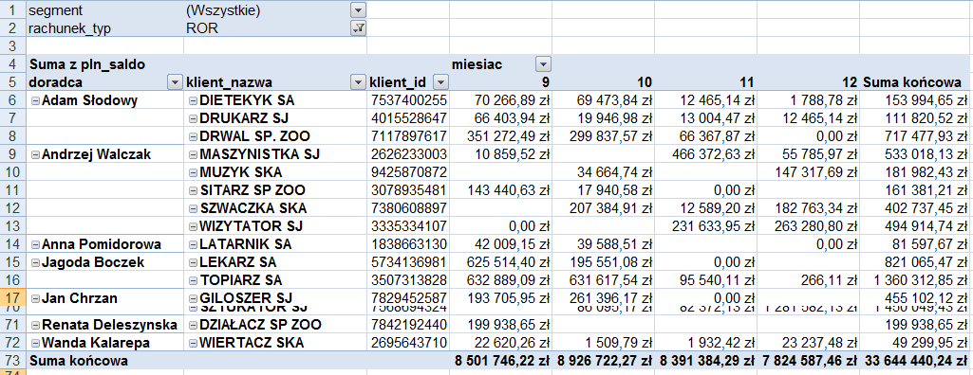The image size is (973, 375).
Task: Select the Suma końcowa total row label
Action: pos(78,361)
